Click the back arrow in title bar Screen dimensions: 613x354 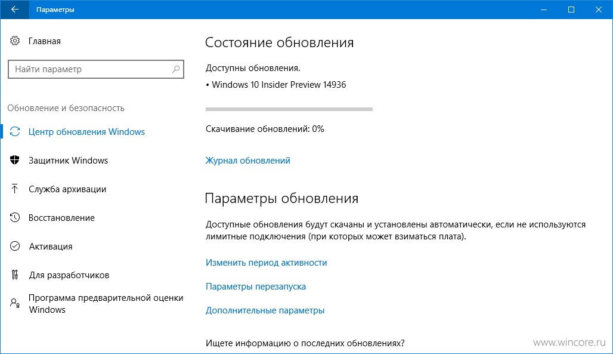14,10
